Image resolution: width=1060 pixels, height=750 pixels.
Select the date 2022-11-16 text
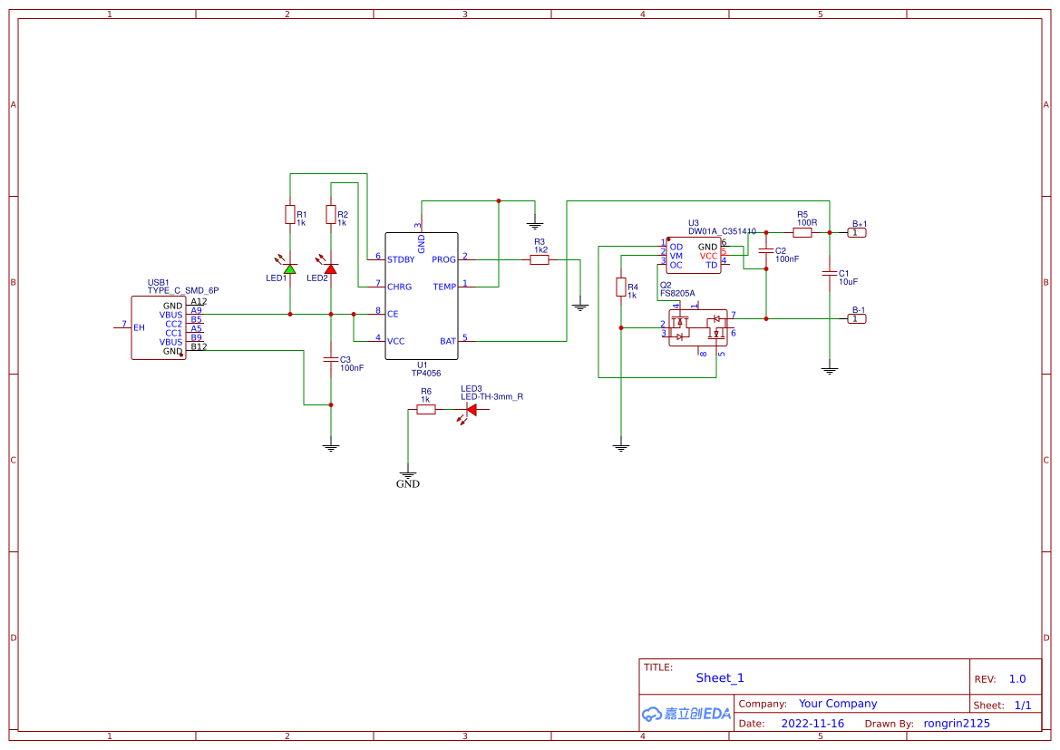tap(812, 723)
